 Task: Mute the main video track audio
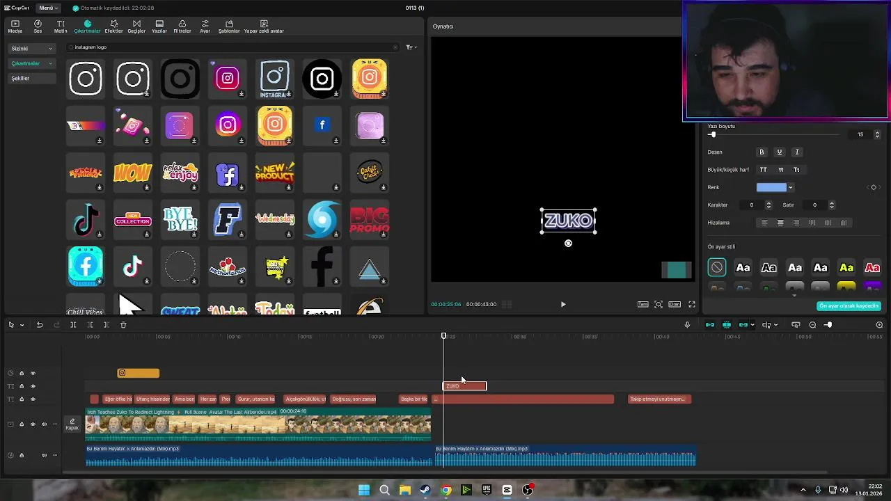click(44, 424)
